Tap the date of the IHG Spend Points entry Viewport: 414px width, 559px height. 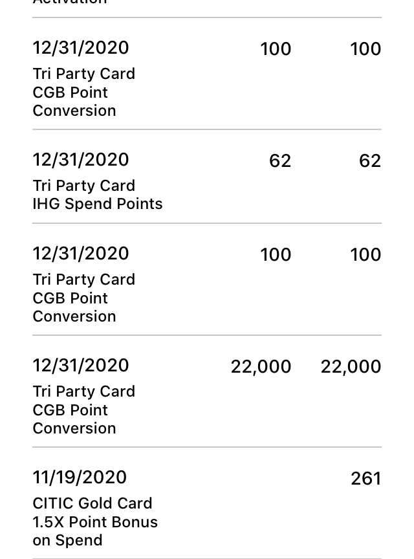[81, 159]
